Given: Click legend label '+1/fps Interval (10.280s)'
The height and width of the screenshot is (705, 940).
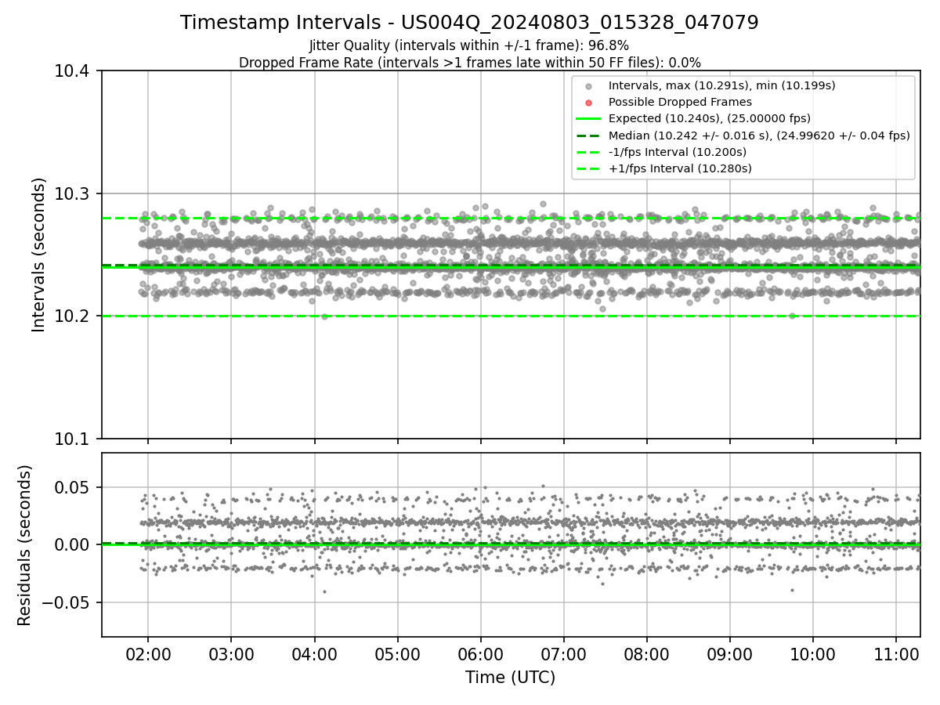Looking at the screenshot, I should [680, 168].
